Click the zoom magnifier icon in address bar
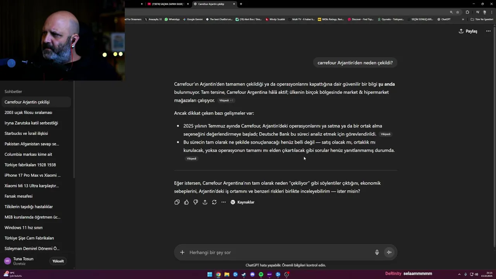The image size is (496, 279). (451, 12)
